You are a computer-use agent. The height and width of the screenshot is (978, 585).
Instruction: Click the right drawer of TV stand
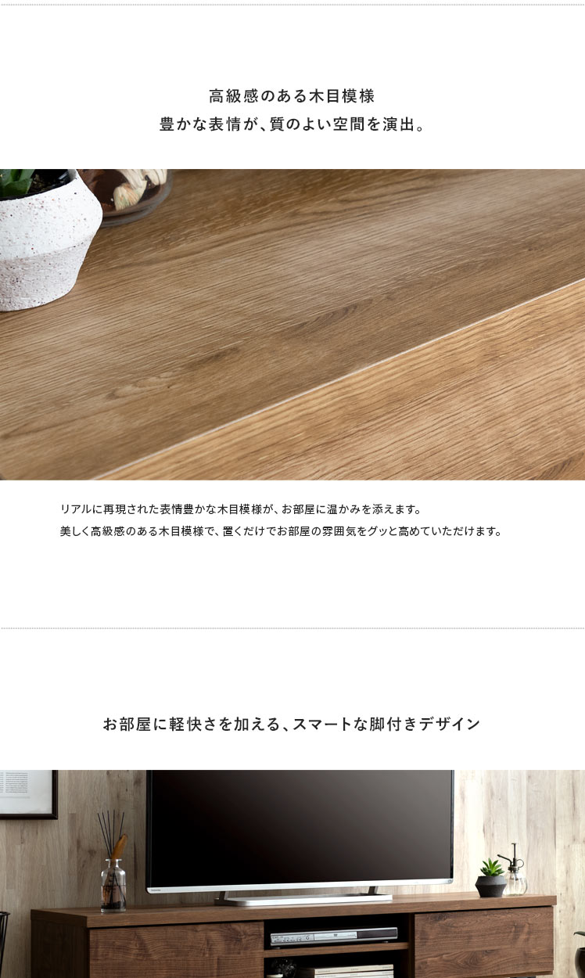click(x=484, y=944)
